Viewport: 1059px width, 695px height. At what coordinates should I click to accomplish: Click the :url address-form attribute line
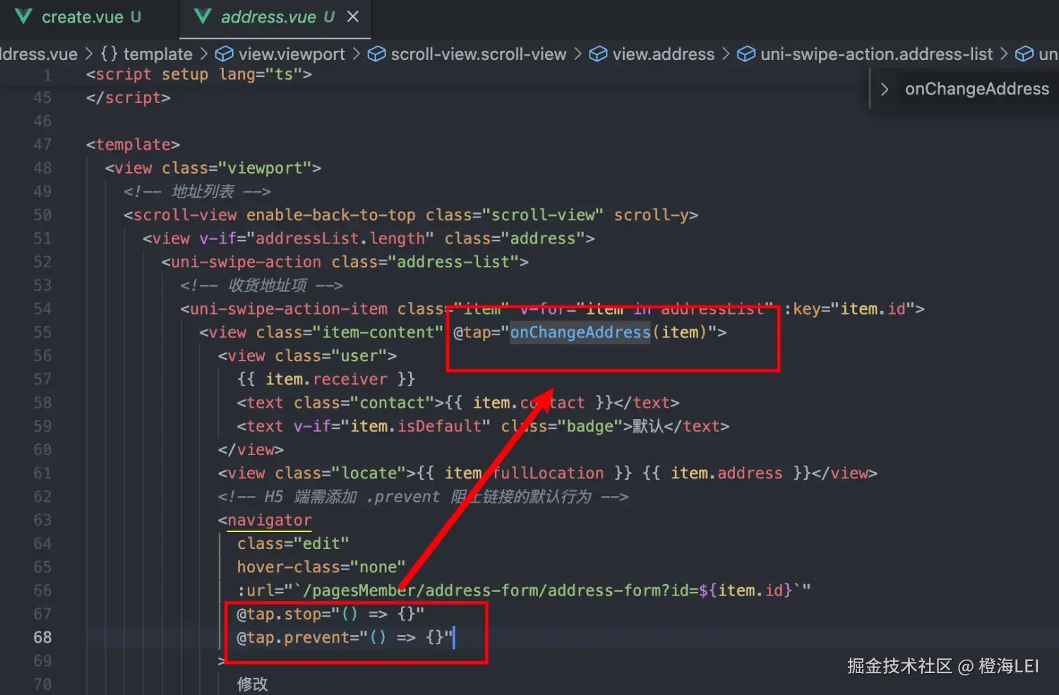pos(524,591)
